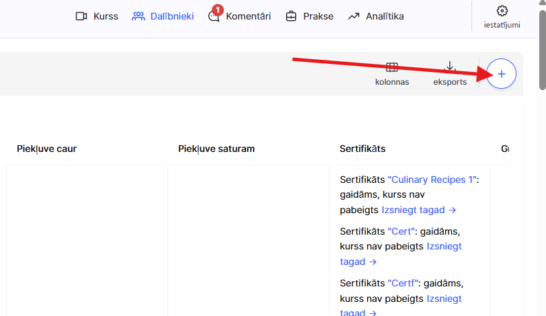Open the "Certf" certificate link
The height and width of the screenshot is (316, 546).
pos(403,283)
